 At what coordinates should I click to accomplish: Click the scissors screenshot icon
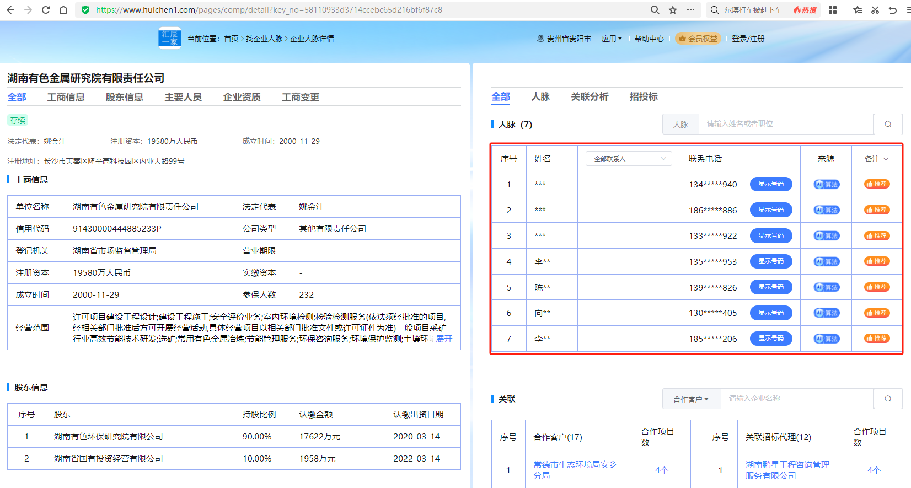pyautogui.click(x=875, y=10)
